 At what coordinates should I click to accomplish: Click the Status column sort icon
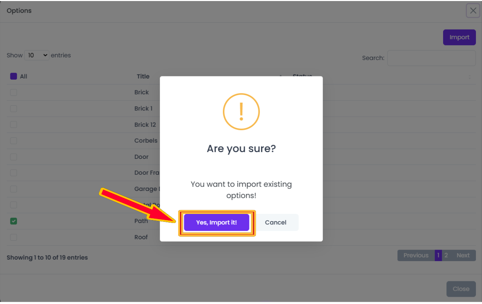[x=469, y=77]
